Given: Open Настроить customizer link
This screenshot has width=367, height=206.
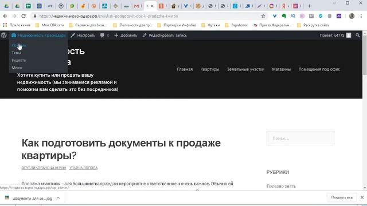Looking at the screenshot, I should pos(83,35).
